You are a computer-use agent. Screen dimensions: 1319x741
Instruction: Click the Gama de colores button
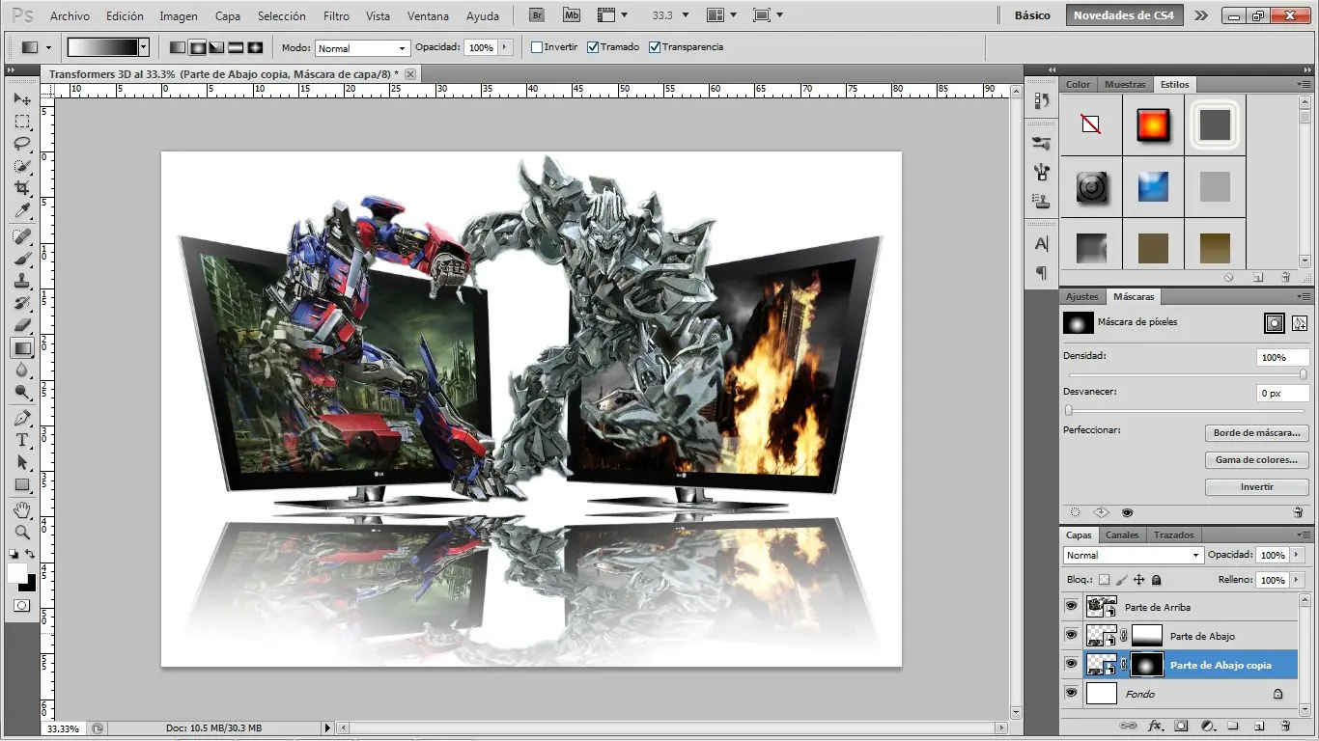point(1257,460)
